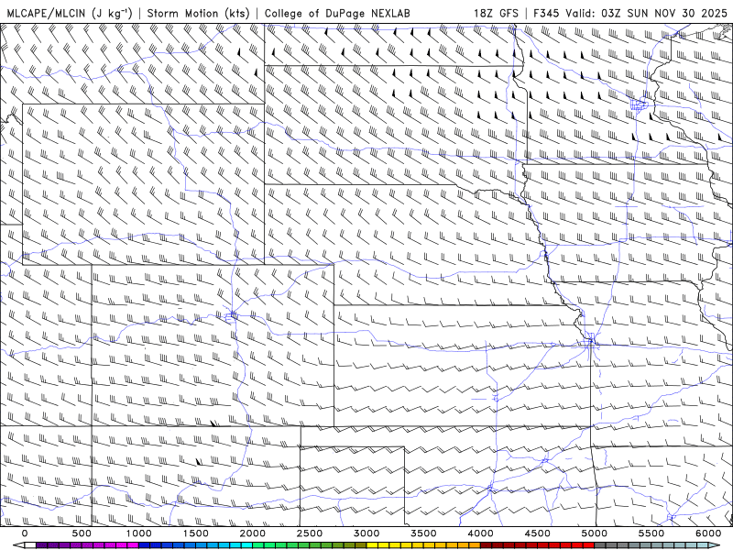Click the left arrow cap of the colorbar
This screenshot has width=733, height=550.
point(18,545)
